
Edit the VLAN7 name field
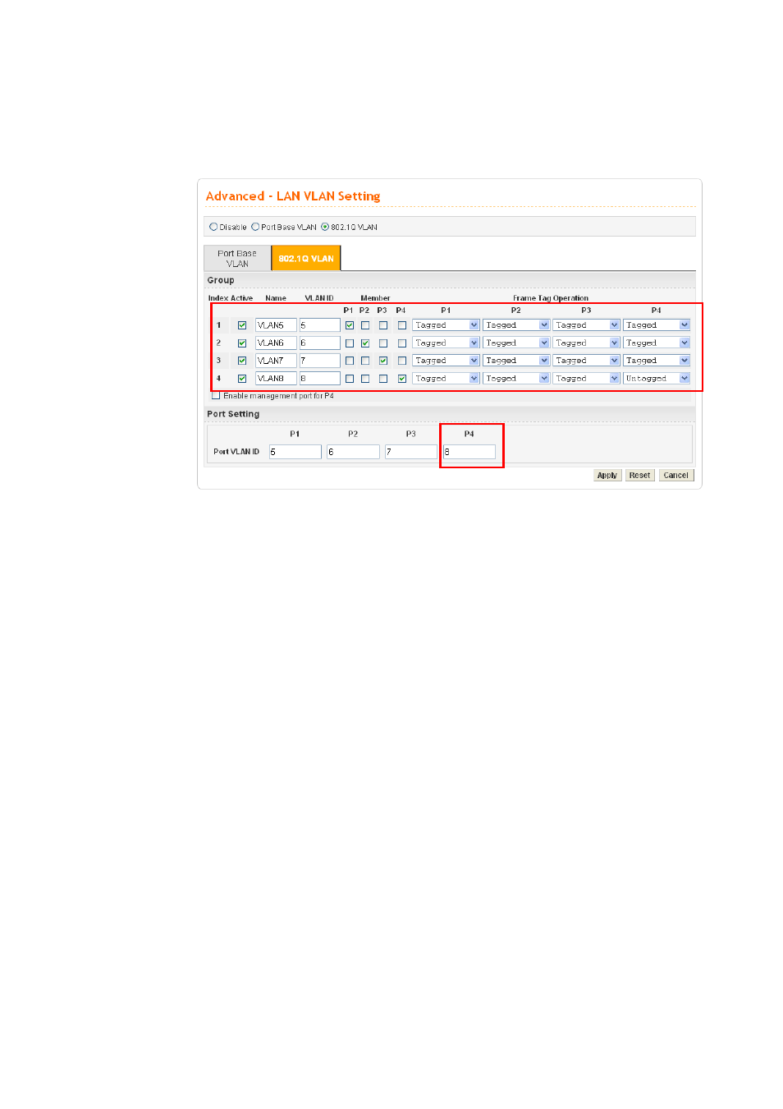[276, 361]
